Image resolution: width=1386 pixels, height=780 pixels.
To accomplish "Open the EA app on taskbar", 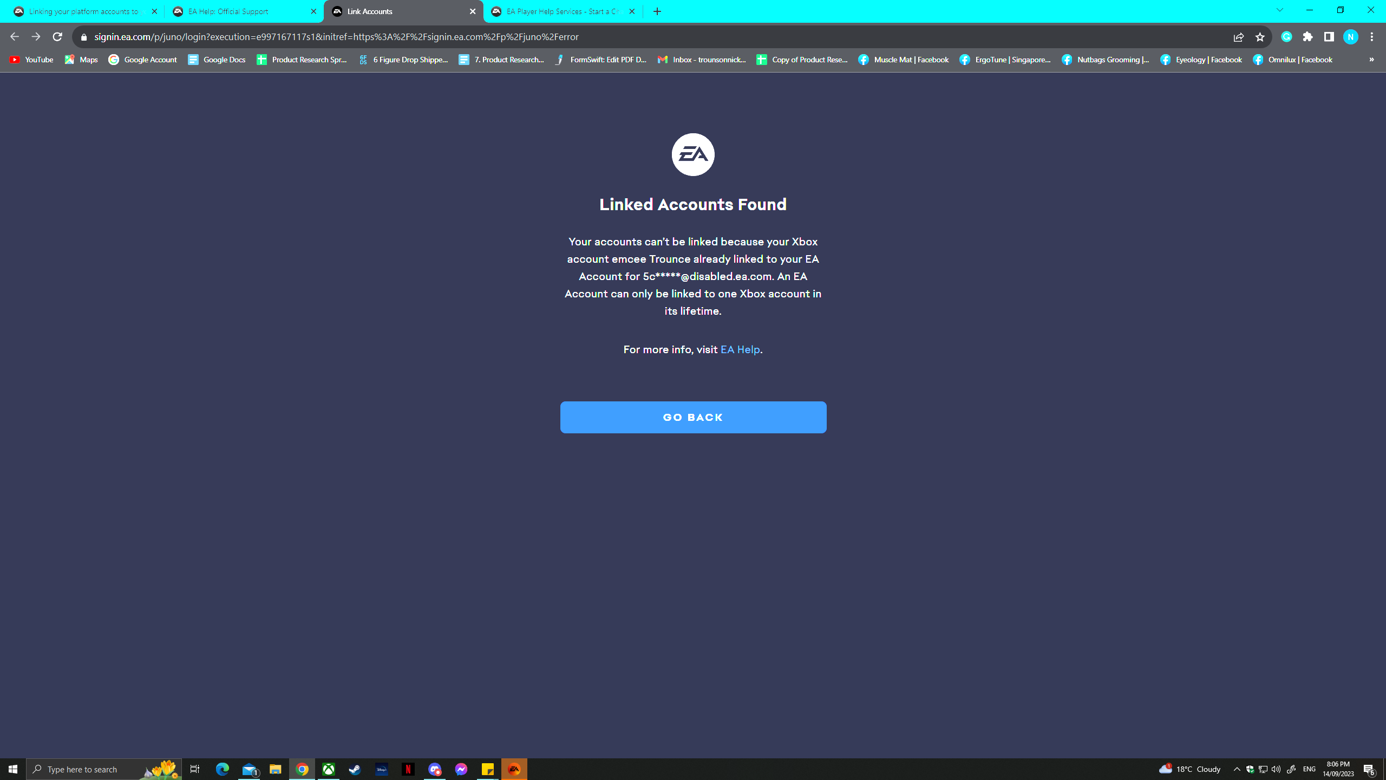I will (x=514, y=769).
